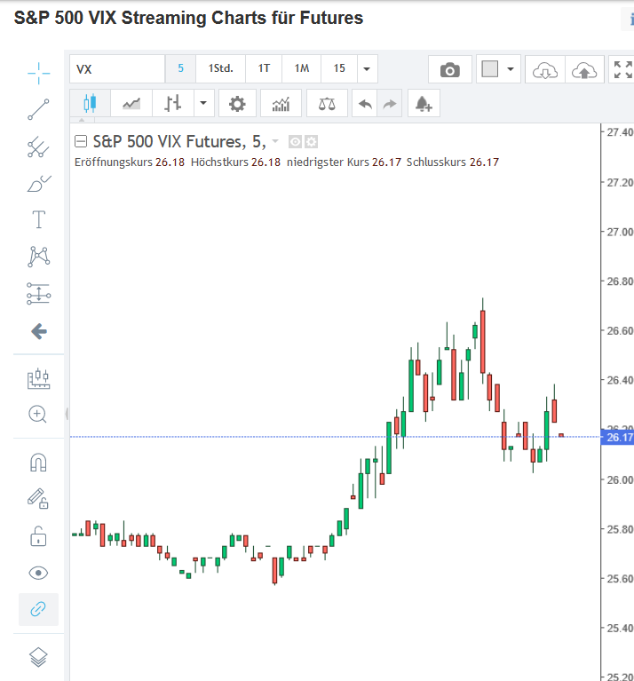
Task: Undo the last chart action
Action: [365, 104]
